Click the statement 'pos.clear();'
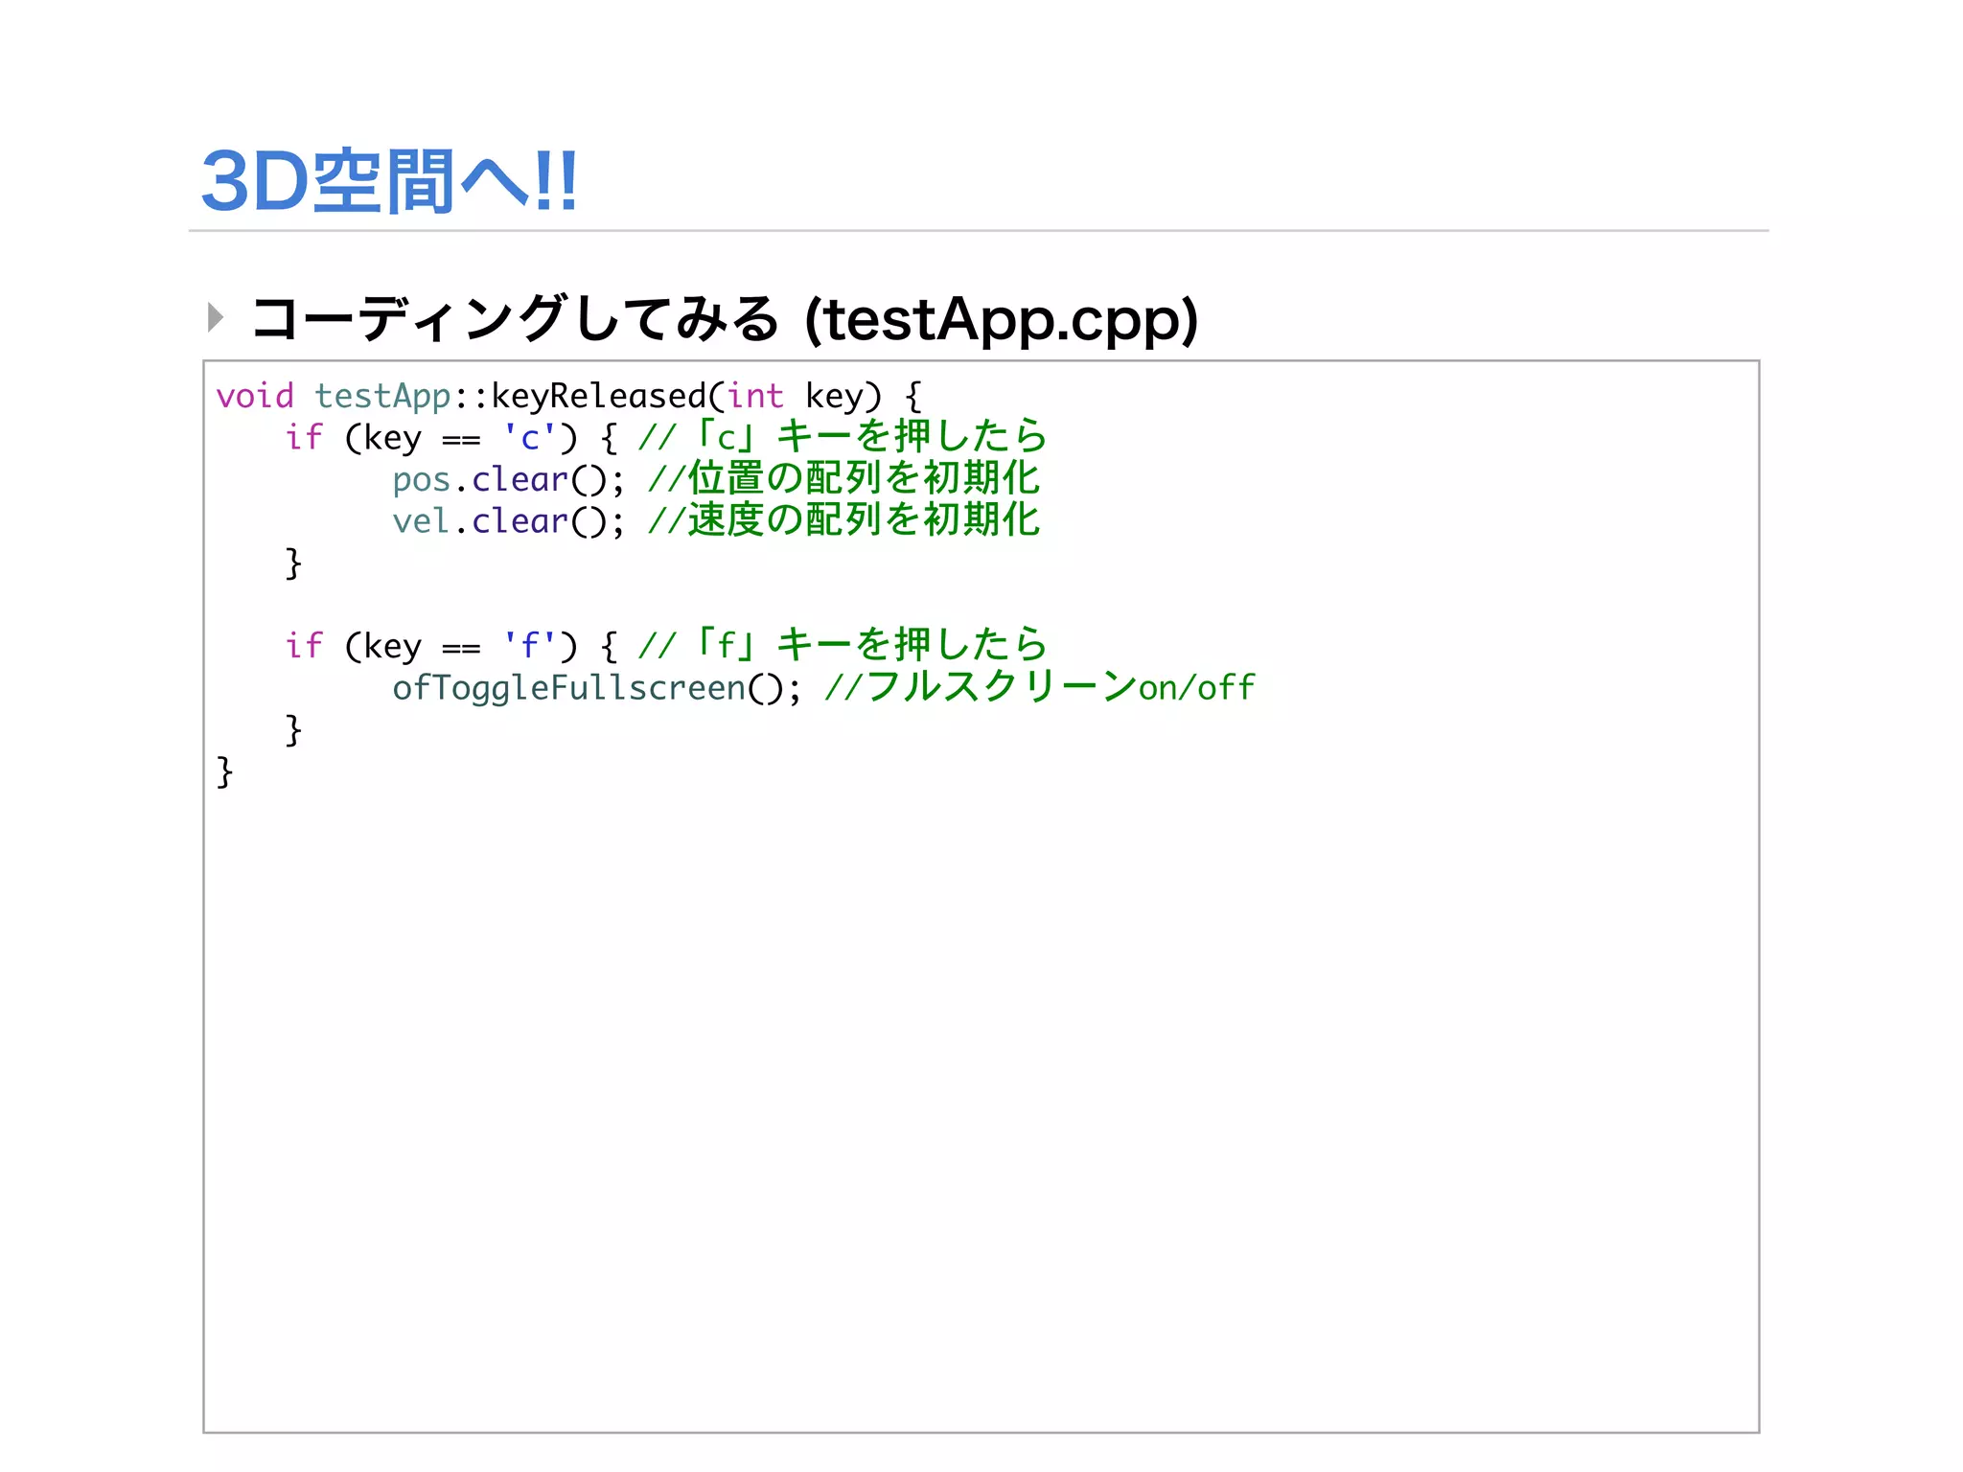This screenshot has width=1963, height=1472. pyautogui.click(x=508, y=480)
